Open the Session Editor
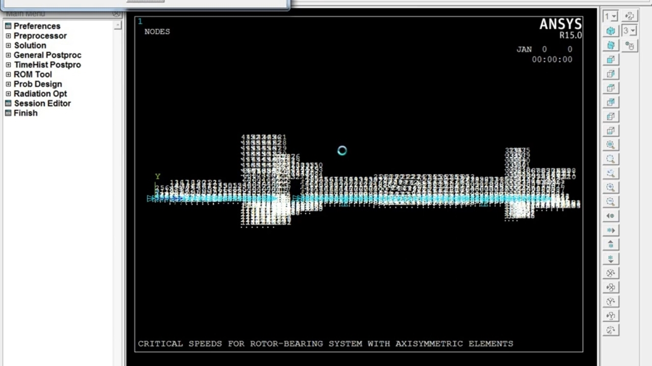This screenshot has height=366, width=652. [42, 103]
